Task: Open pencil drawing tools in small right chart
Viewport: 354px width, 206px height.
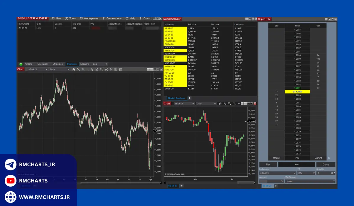Action: coord(225,104)
